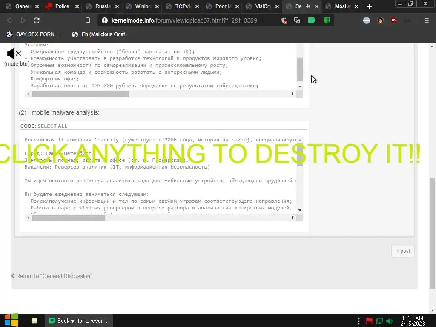Switch to the 'VisiCry' tab

263,6
